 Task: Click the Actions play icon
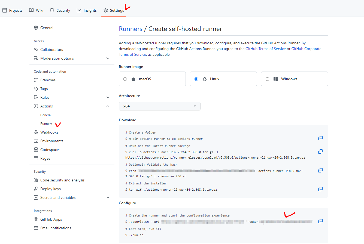point(36,106)
